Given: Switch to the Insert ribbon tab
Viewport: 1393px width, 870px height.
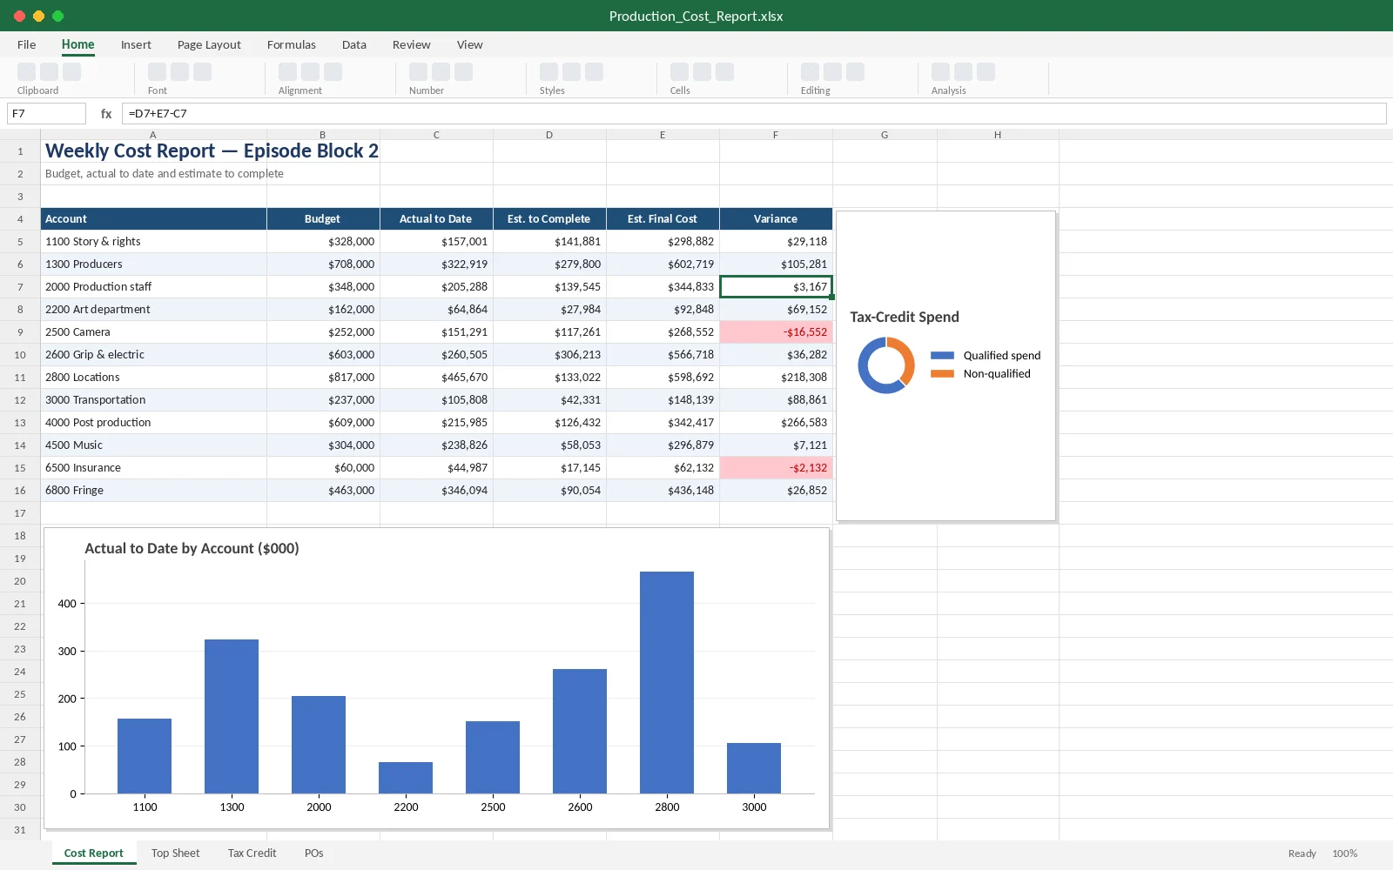Looking at the screenshot, I should click(136, 45).
